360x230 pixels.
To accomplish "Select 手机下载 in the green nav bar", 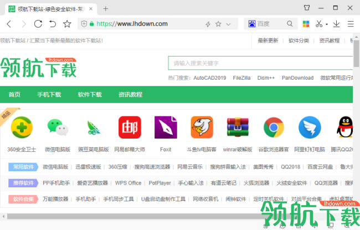I will pyautogui.click(x=49, y=94).
